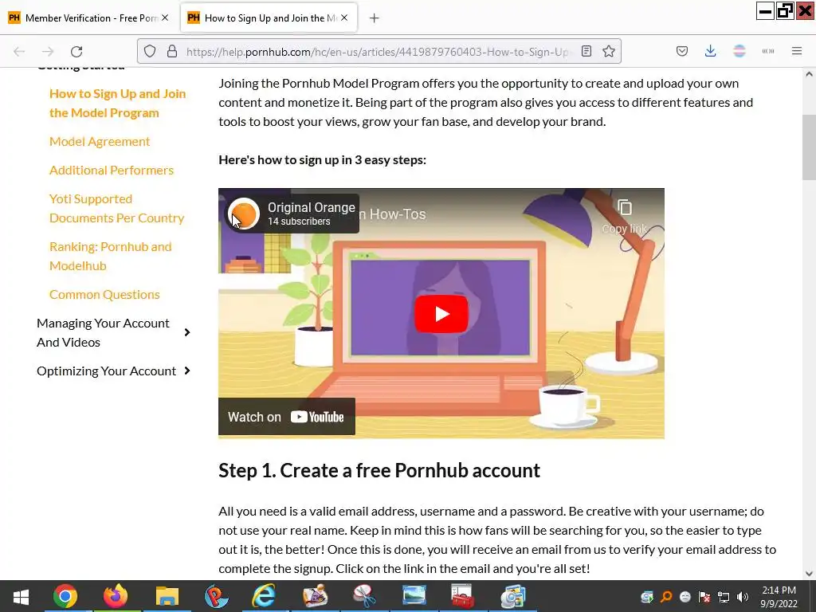Screen dimensions: 816x612
Task: Close the Member Verification tab
Action: [x=165, y=18]
